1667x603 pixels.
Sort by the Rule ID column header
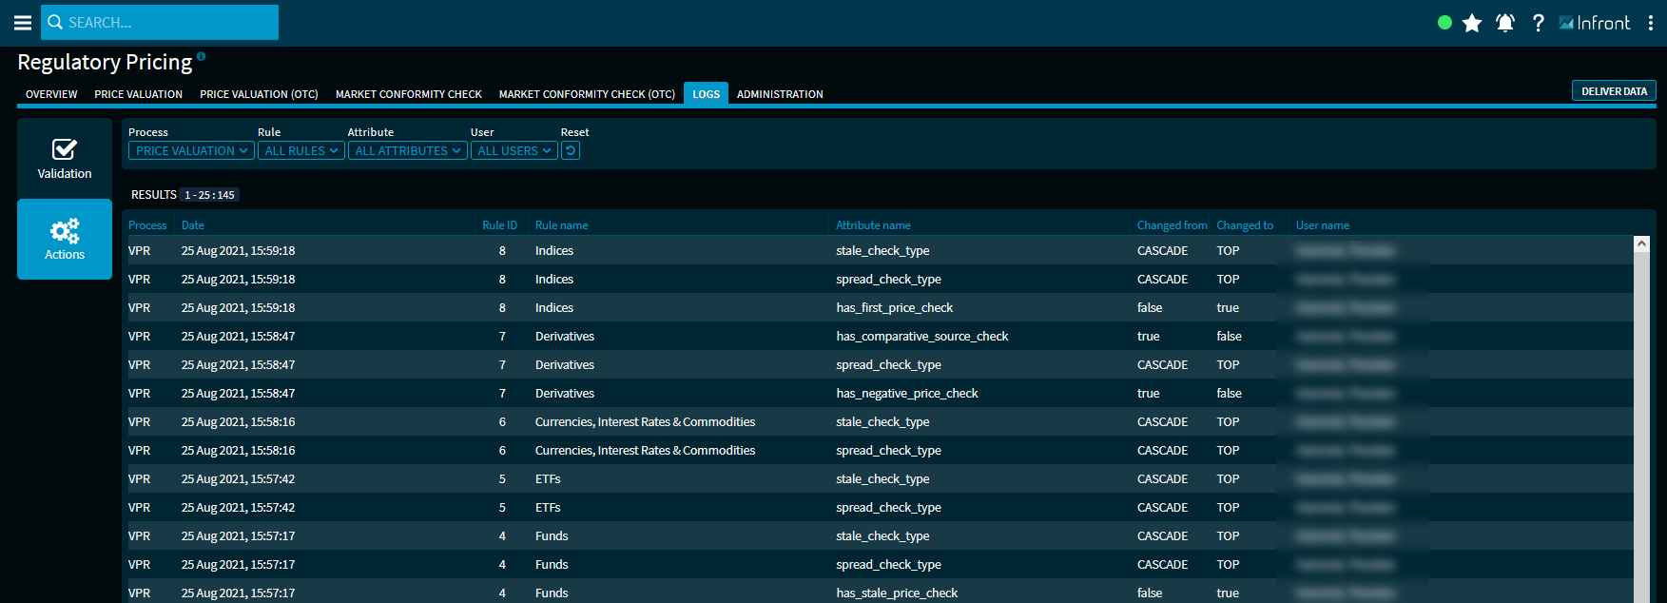(x=499, y=225)
